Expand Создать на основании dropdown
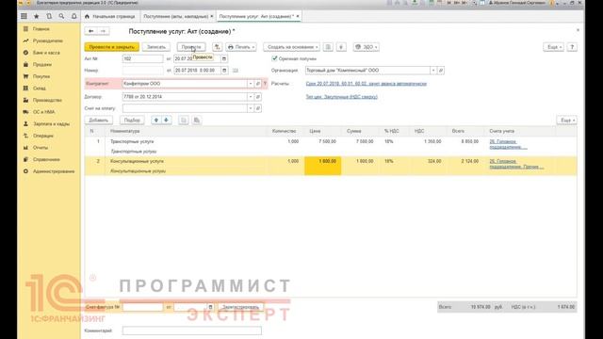This screenshot has height=339, width=603. coord(291,47)
